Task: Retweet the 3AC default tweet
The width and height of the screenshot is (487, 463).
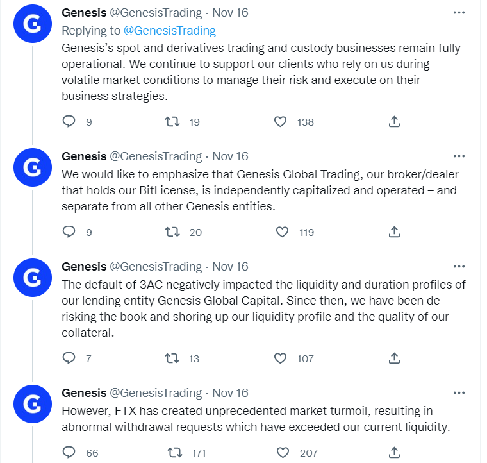Action: pyautogui.click(x=173, y=358)
